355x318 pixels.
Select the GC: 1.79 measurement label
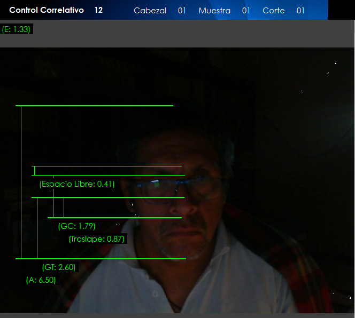(x=76, y=226)
